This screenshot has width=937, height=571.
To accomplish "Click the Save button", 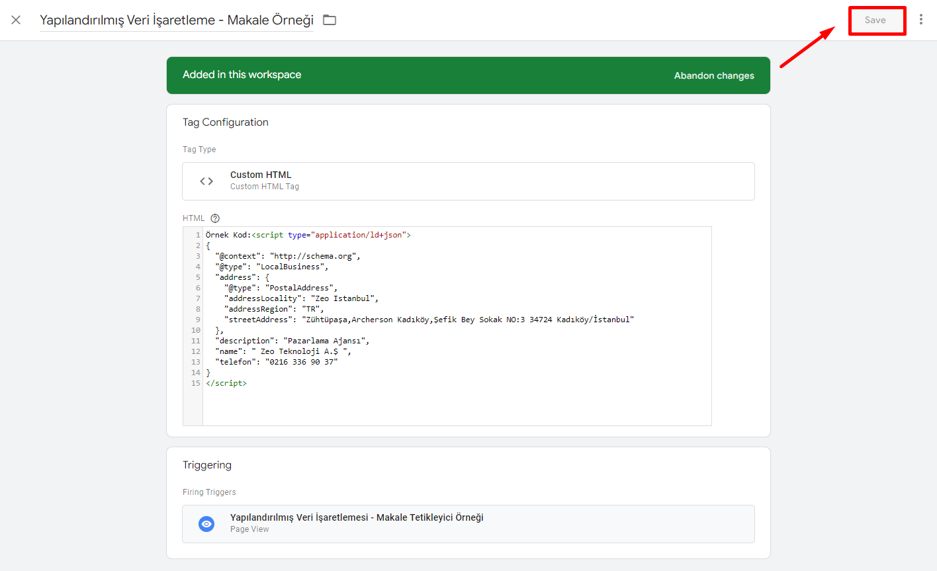I will (877, 21).
